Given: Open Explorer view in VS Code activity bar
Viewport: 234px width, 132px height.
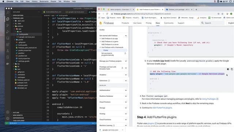Looking at the screenshot, I should click(8, 19).
